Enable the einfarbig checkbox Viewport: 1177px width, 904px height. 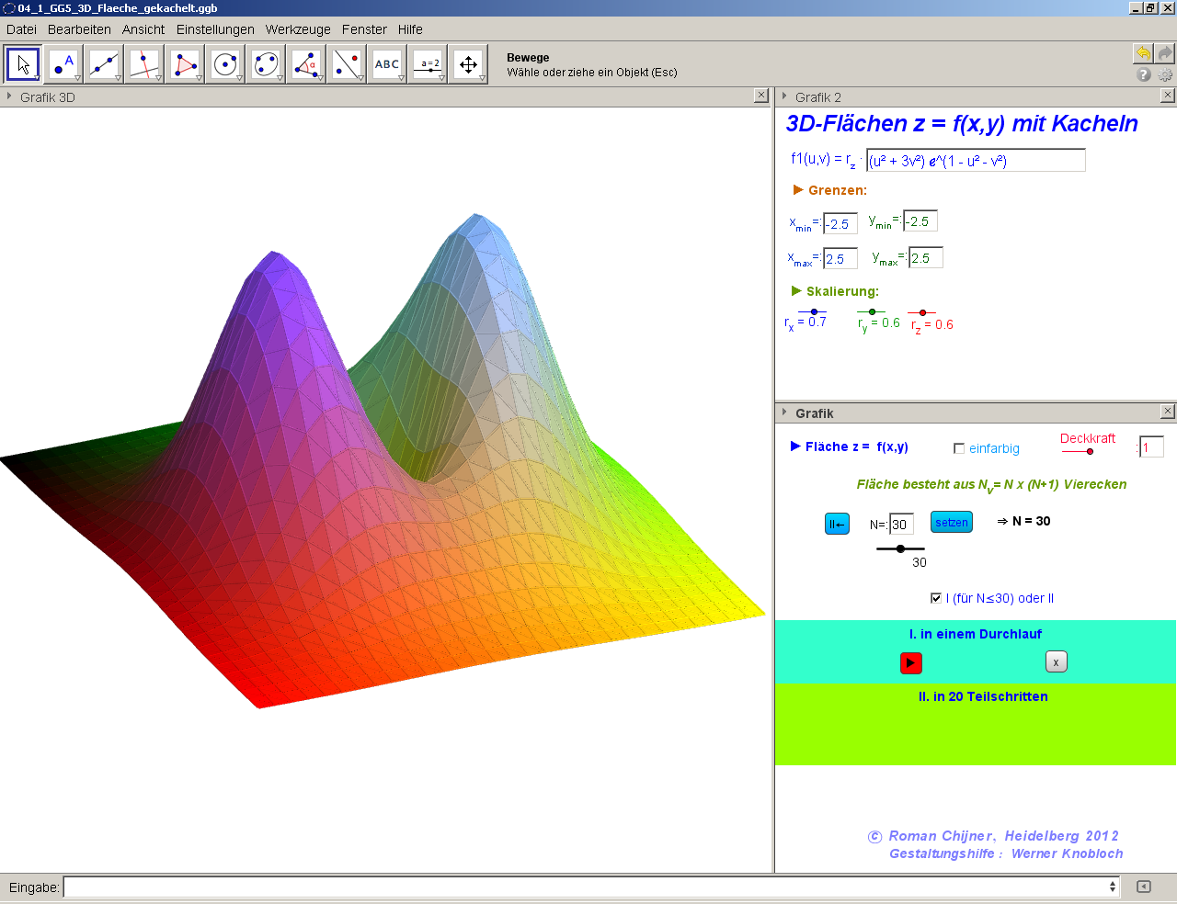(x=959, y=448)
